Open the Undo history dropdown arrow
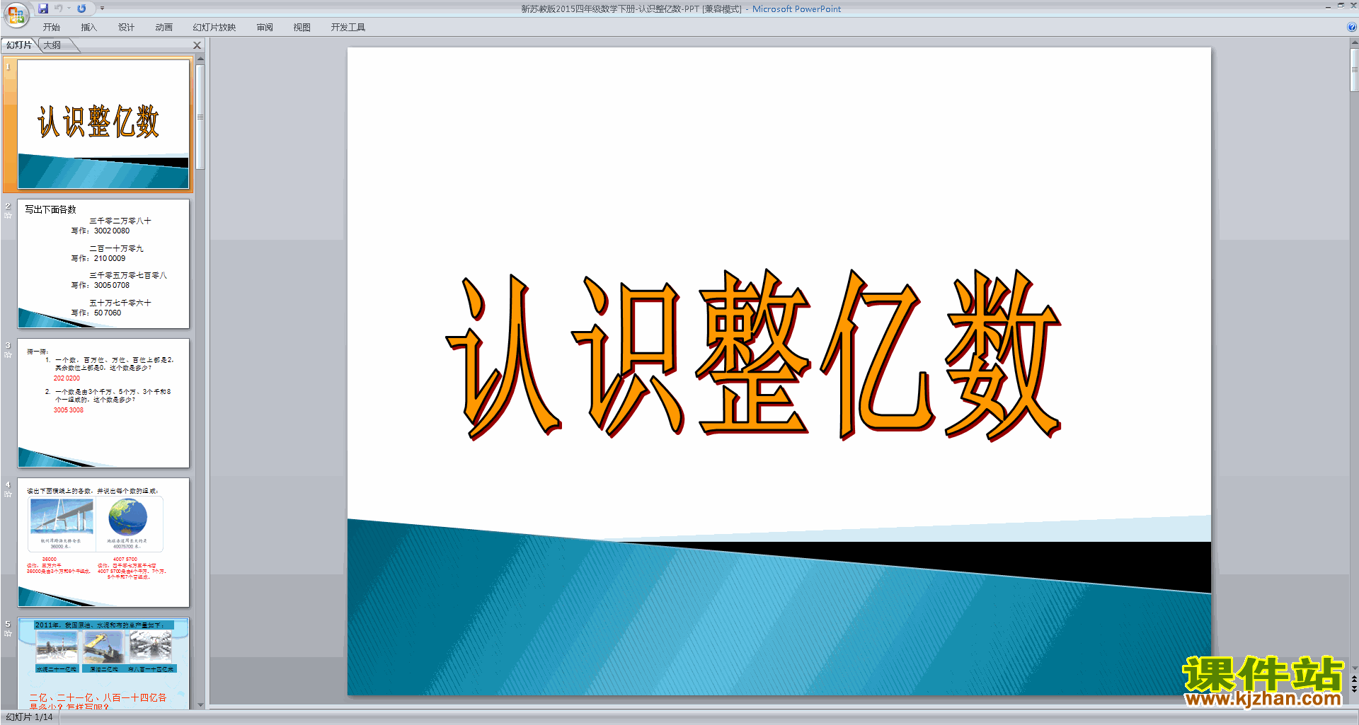 [69, 8]
